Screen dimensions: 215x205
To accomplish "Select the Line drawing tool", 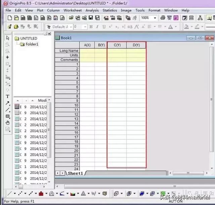I will click(7, 110).
